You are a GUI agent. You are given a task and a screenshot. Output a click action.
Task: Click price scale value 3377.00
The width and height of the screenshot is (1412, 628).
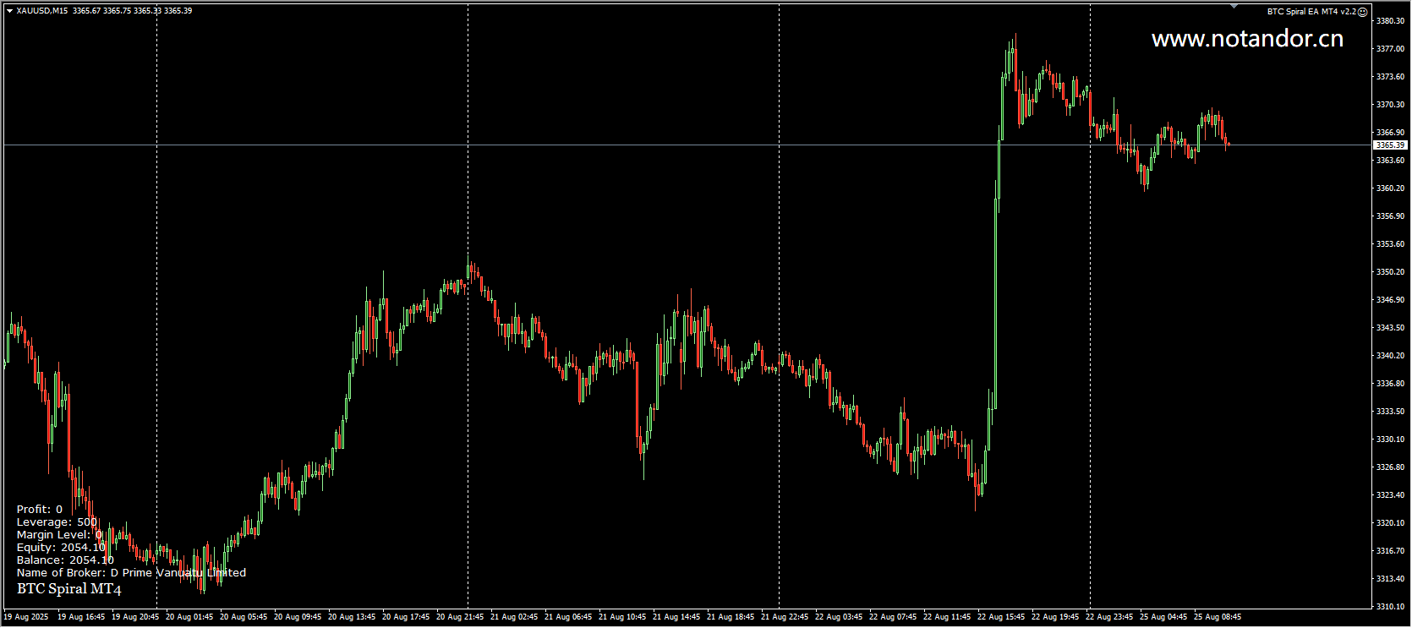[x=1391, y=49]
